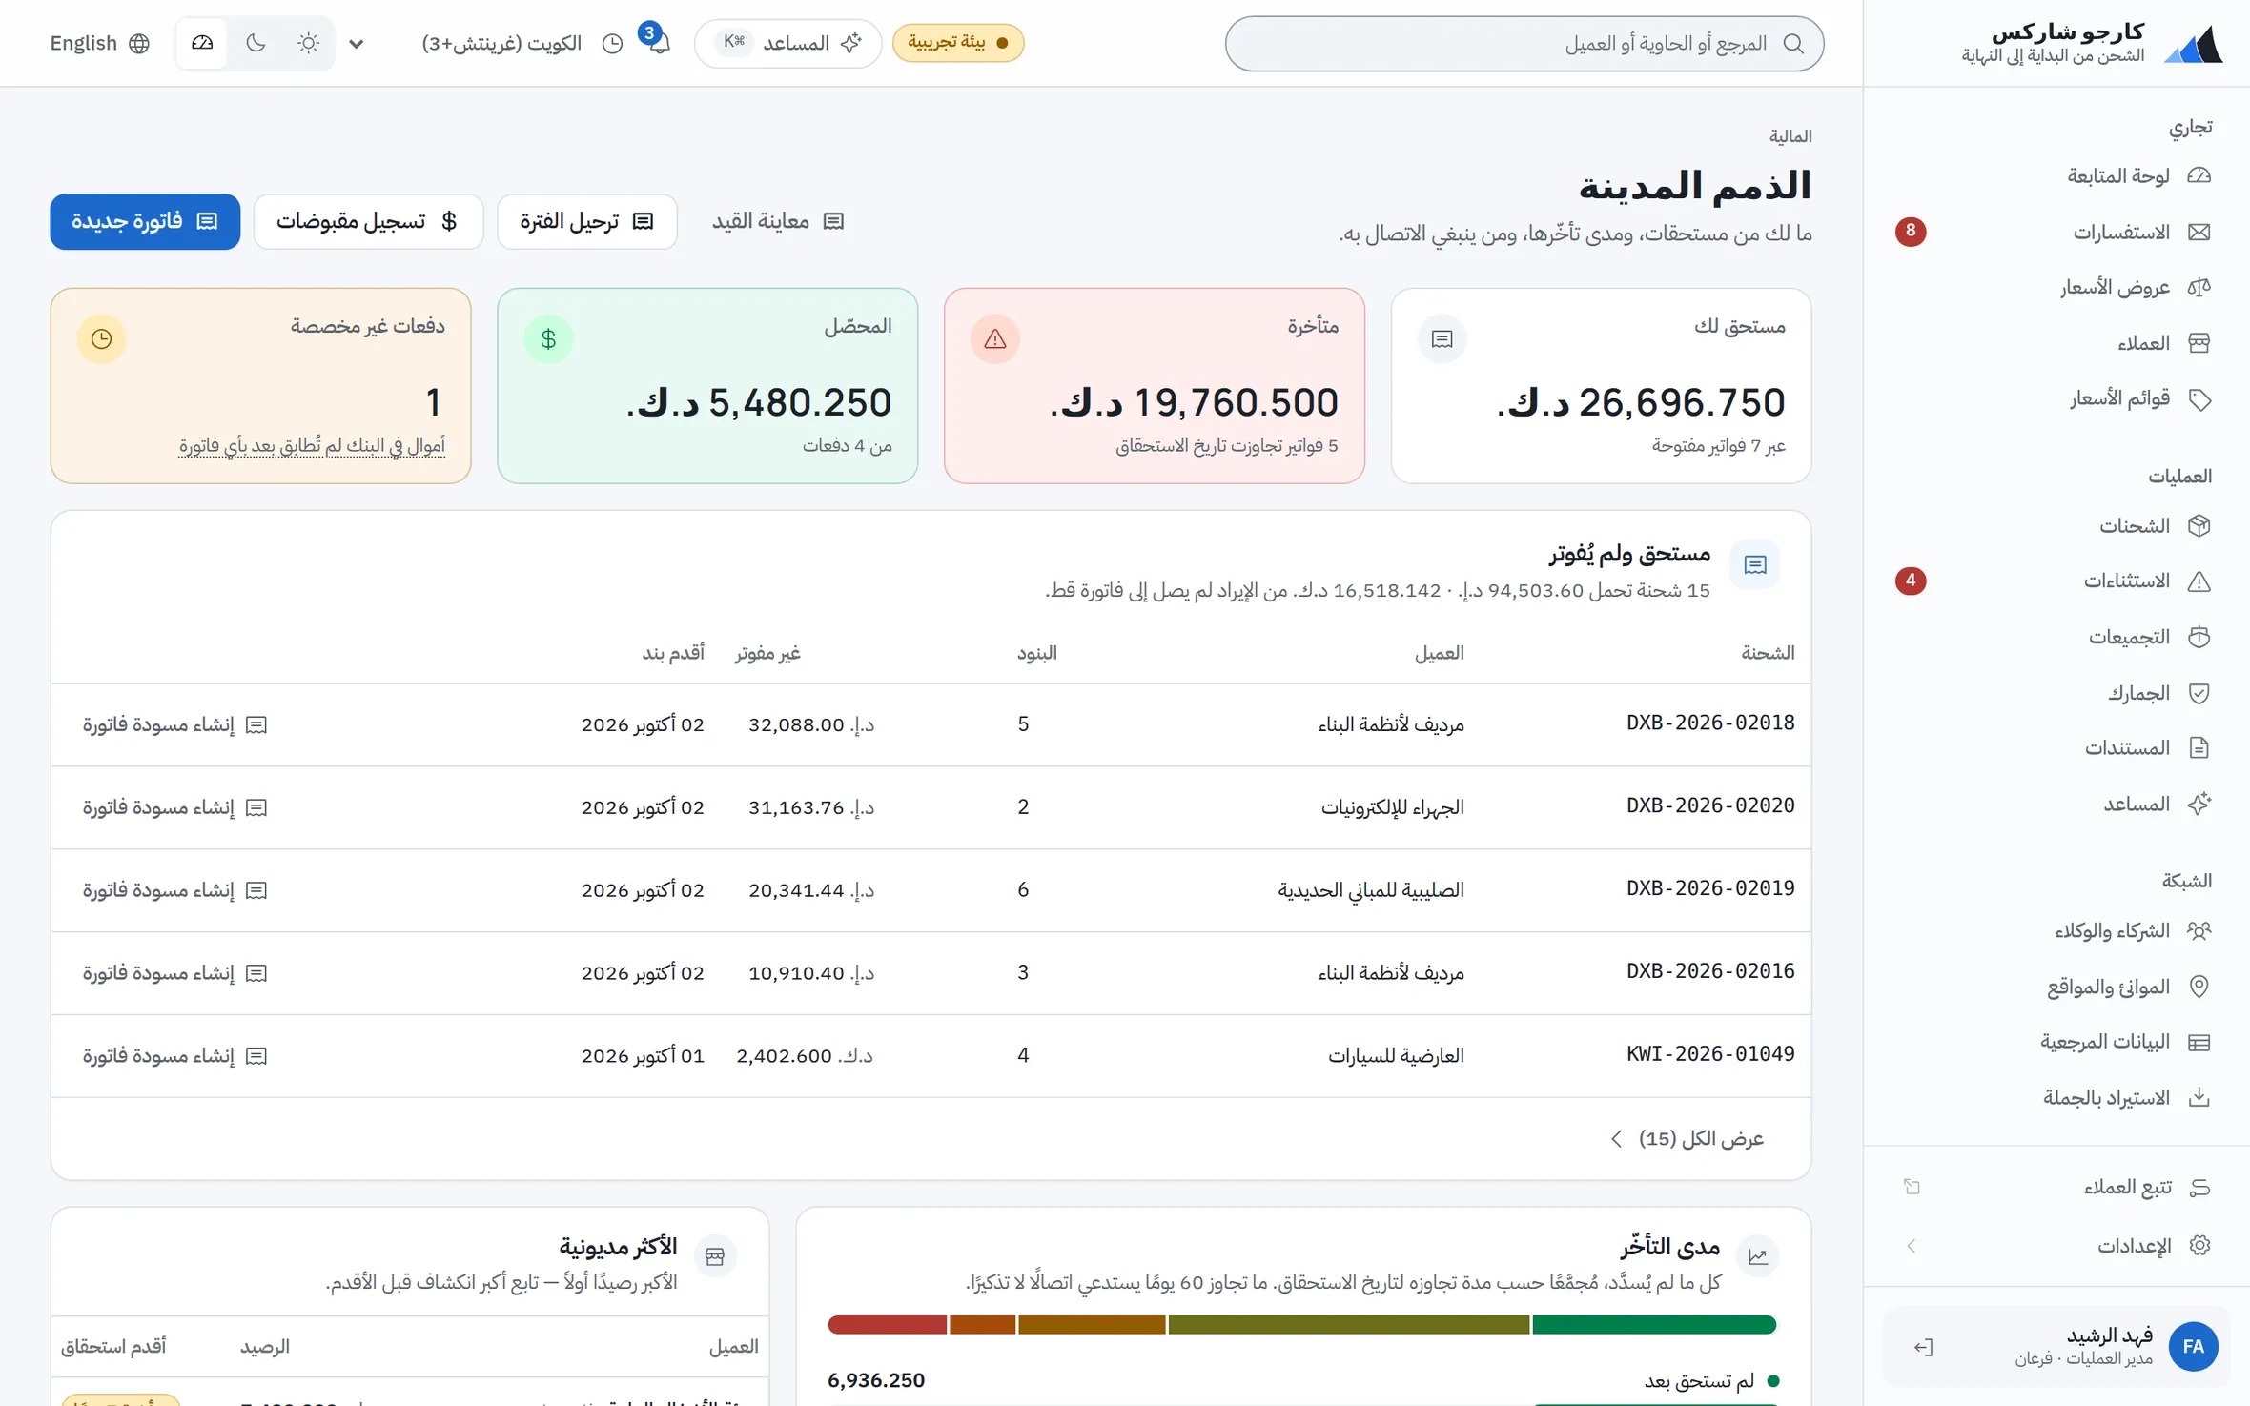Click the magnifier icon in the search bar
Image resolution: width=2250 pixels, height=1406 pixels.
coord(1793,44)
